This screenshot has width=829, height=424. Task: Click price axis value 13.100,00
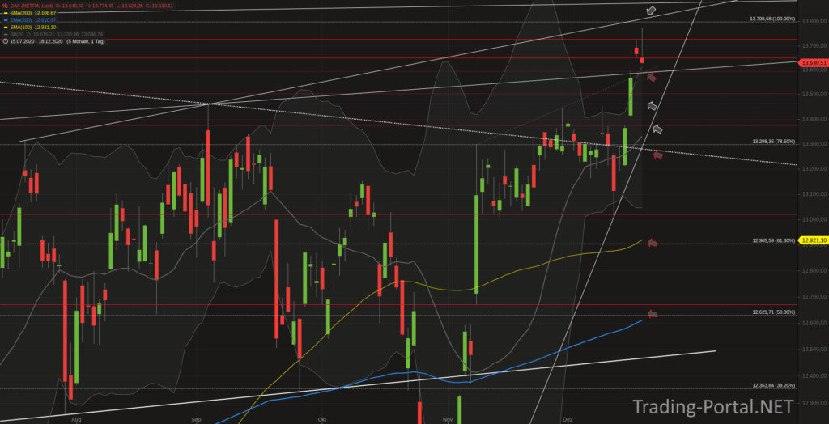[814, 194]
